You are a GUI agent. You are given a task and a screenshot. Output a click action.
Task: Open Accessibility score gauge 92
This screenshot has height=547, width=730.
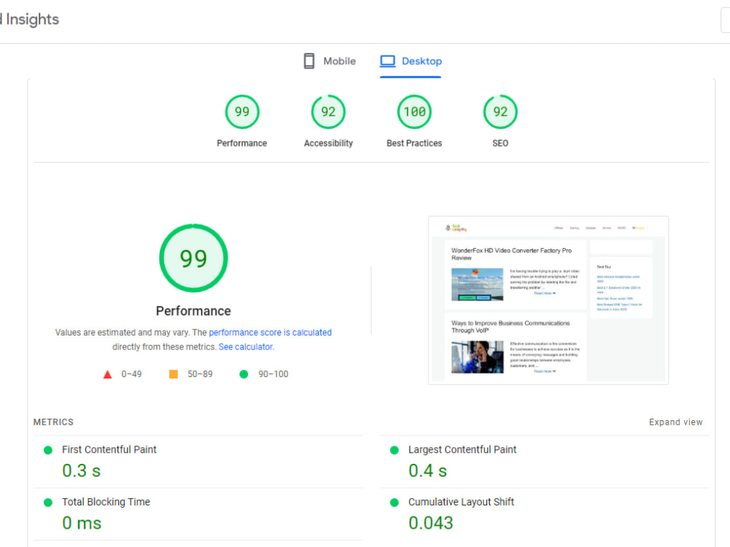(x=328, y=112)
